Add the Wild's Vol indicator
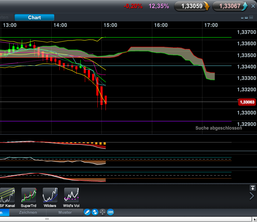Screen dimensions: 257x222 click(x=71, y=198)
